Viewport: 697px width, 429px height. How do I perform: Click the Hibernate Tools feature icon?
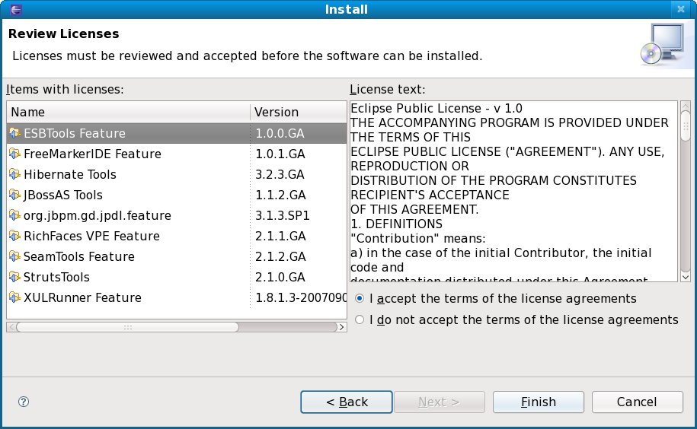[15, 174]
